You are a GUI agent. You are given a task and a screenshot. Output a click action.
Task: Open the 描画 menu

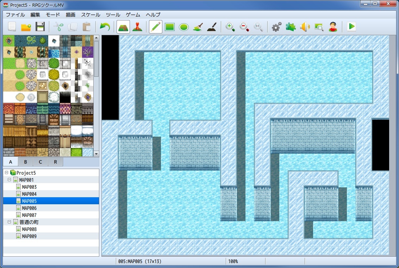click(70, 15)
